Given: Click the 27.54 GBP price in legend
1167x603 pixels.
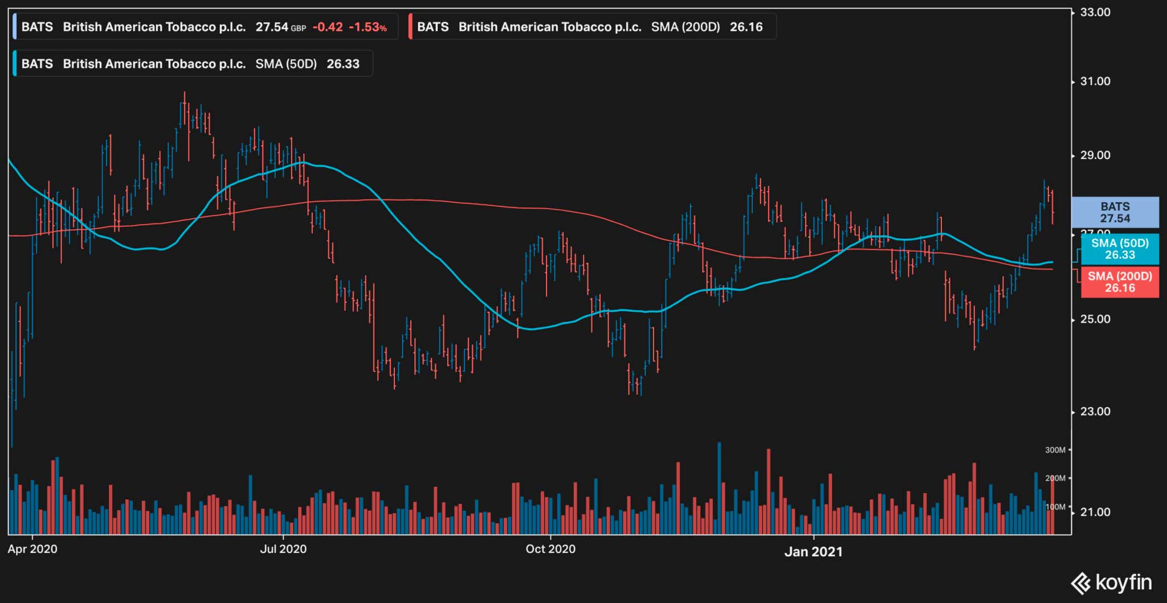Looking at the screenshot, I should [x=280, y=27].
